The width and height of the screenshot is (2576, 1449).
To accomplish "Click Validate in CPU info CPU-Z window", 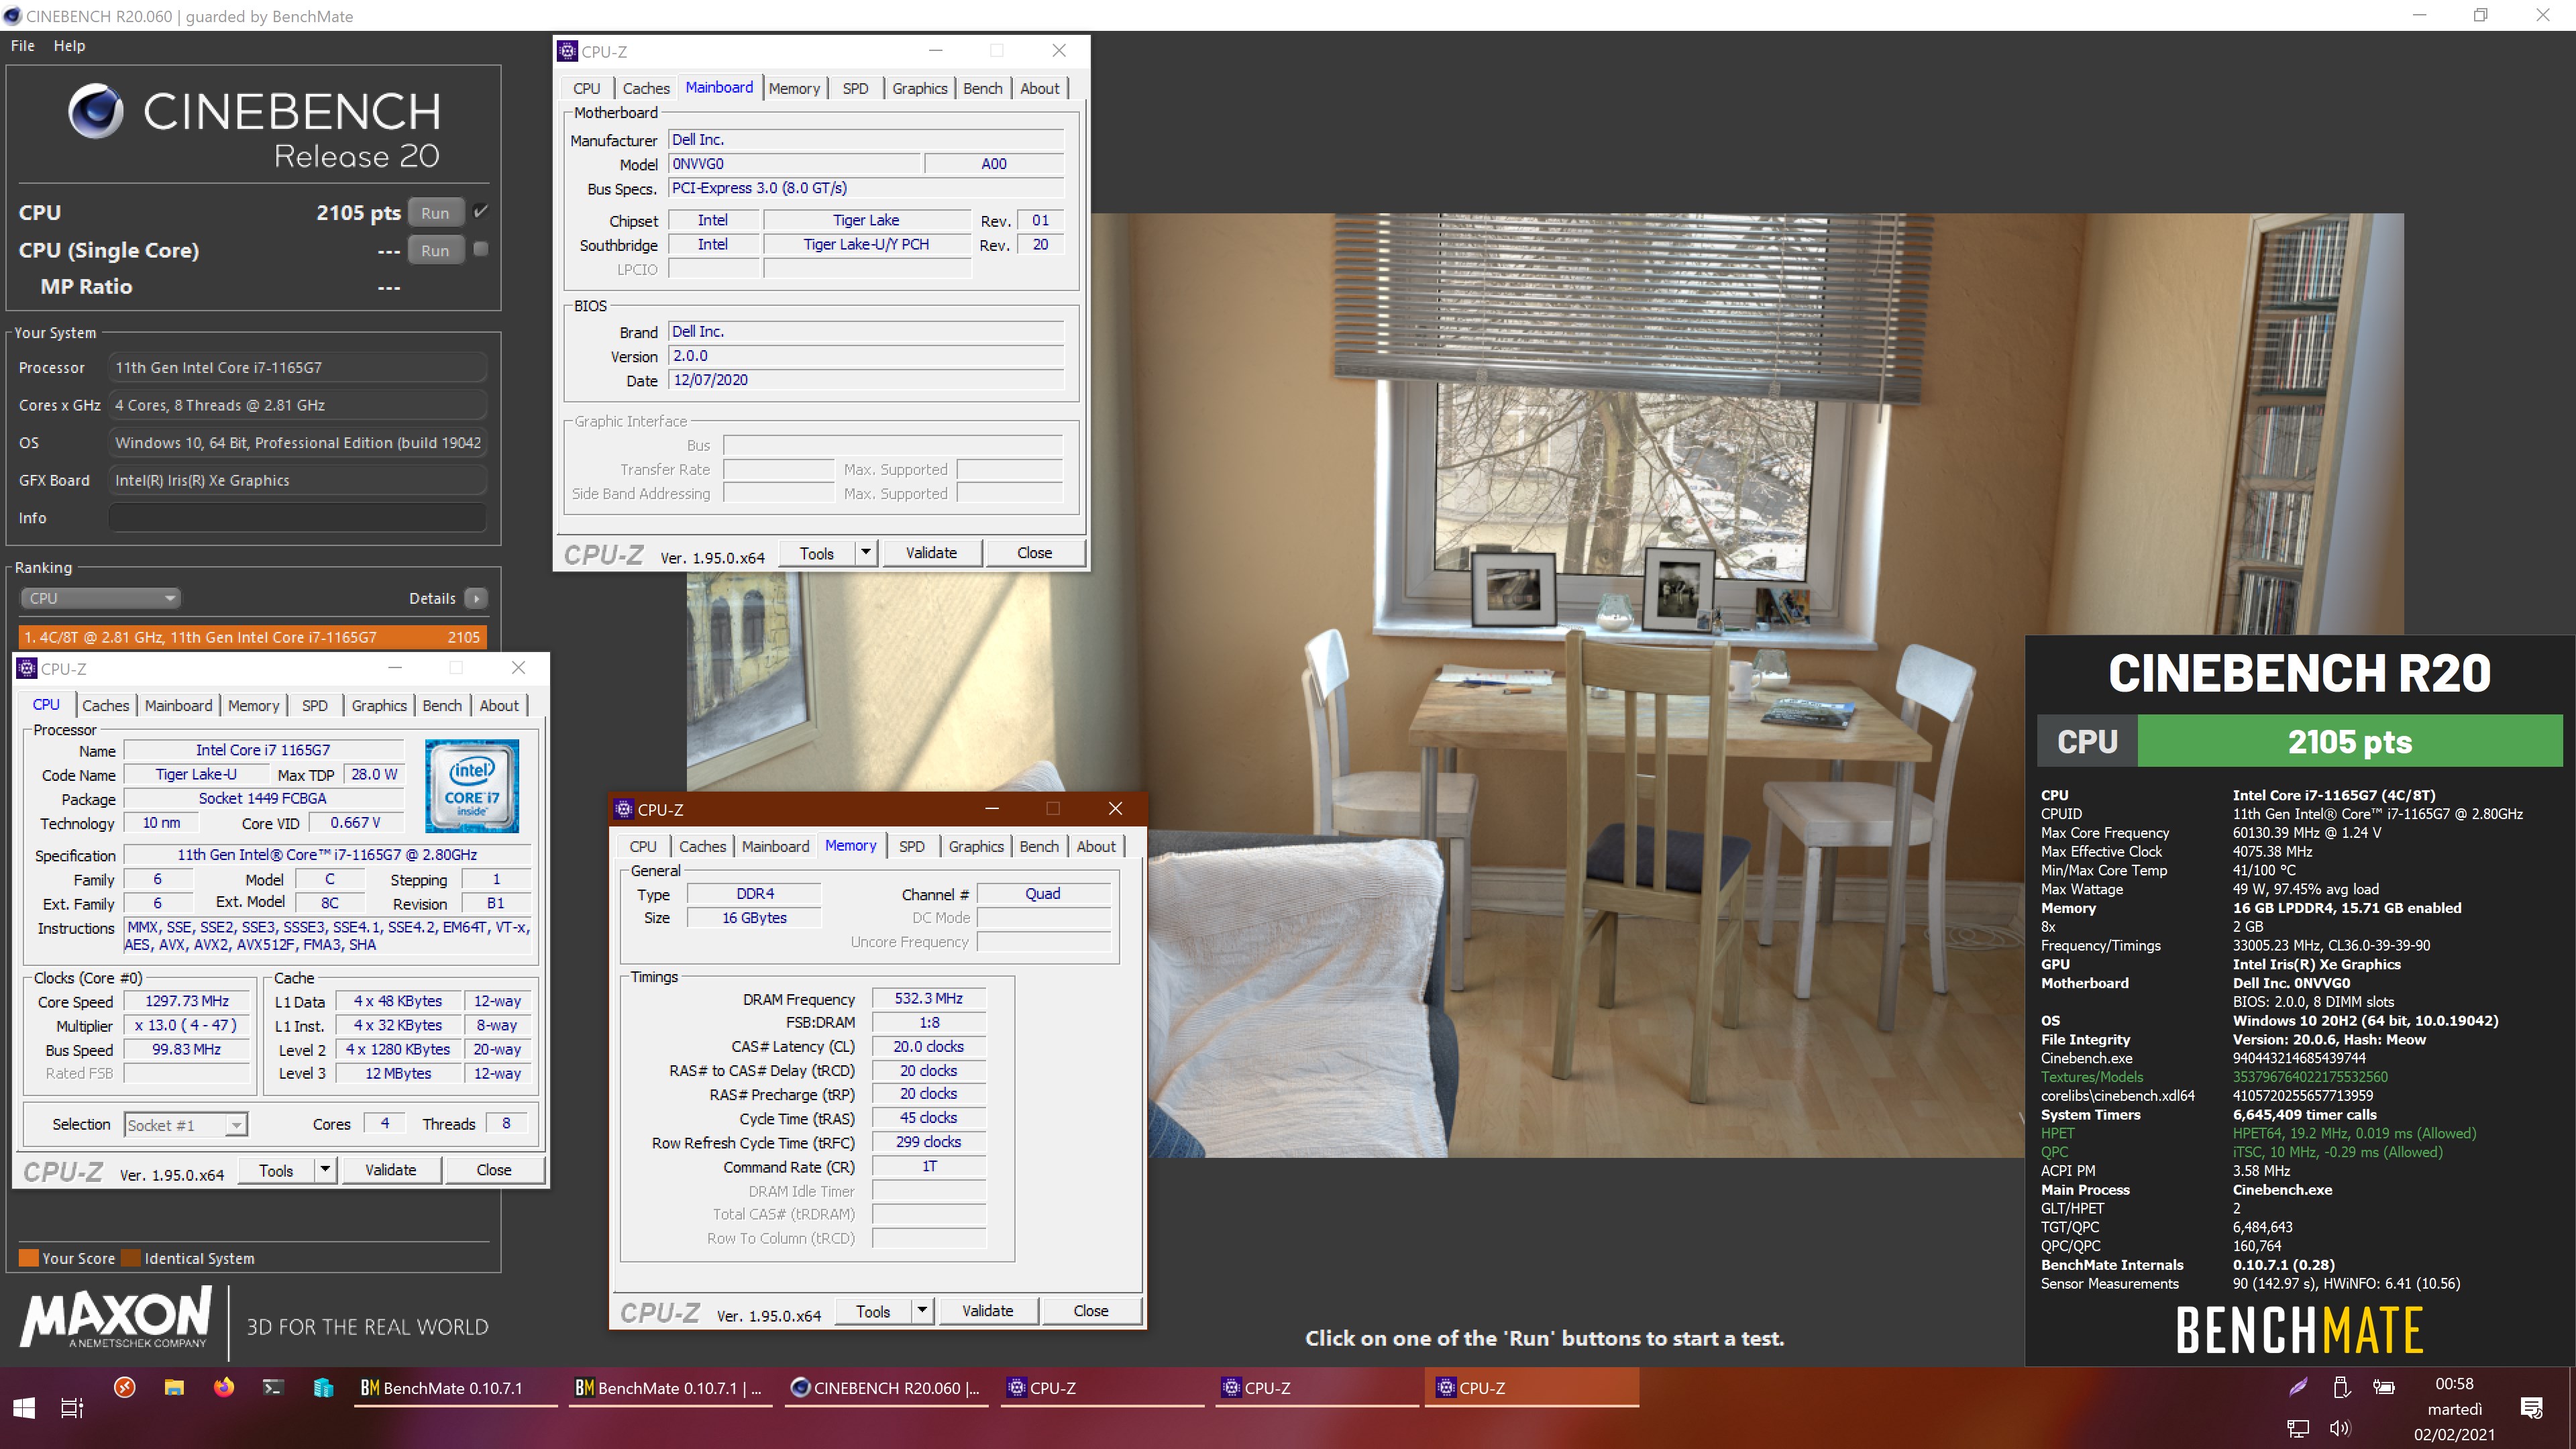I will [390, 1170].
